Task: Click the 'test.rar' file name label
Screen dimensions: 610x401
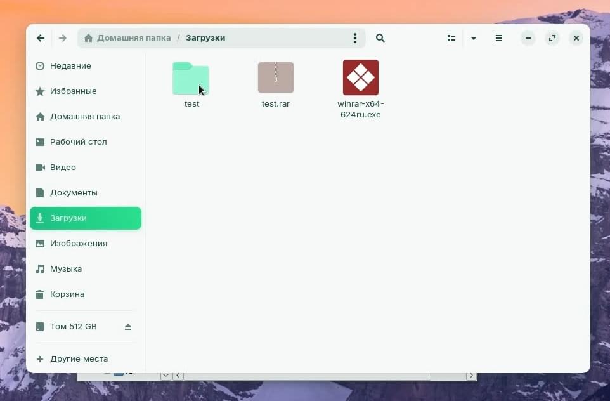Action: coord(275,103)
